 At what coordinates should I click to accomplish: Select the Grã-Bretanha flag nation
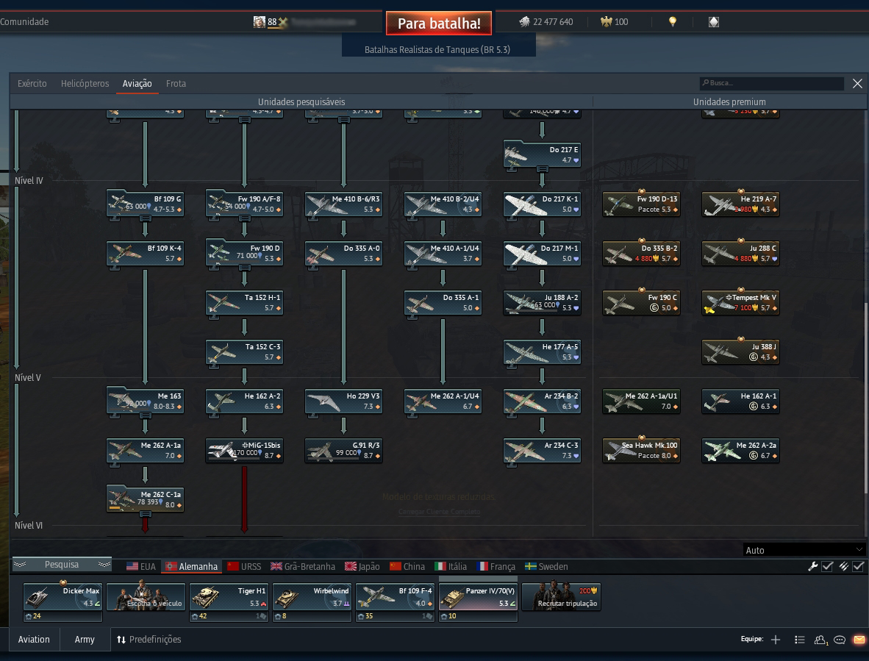pos(303,566)
